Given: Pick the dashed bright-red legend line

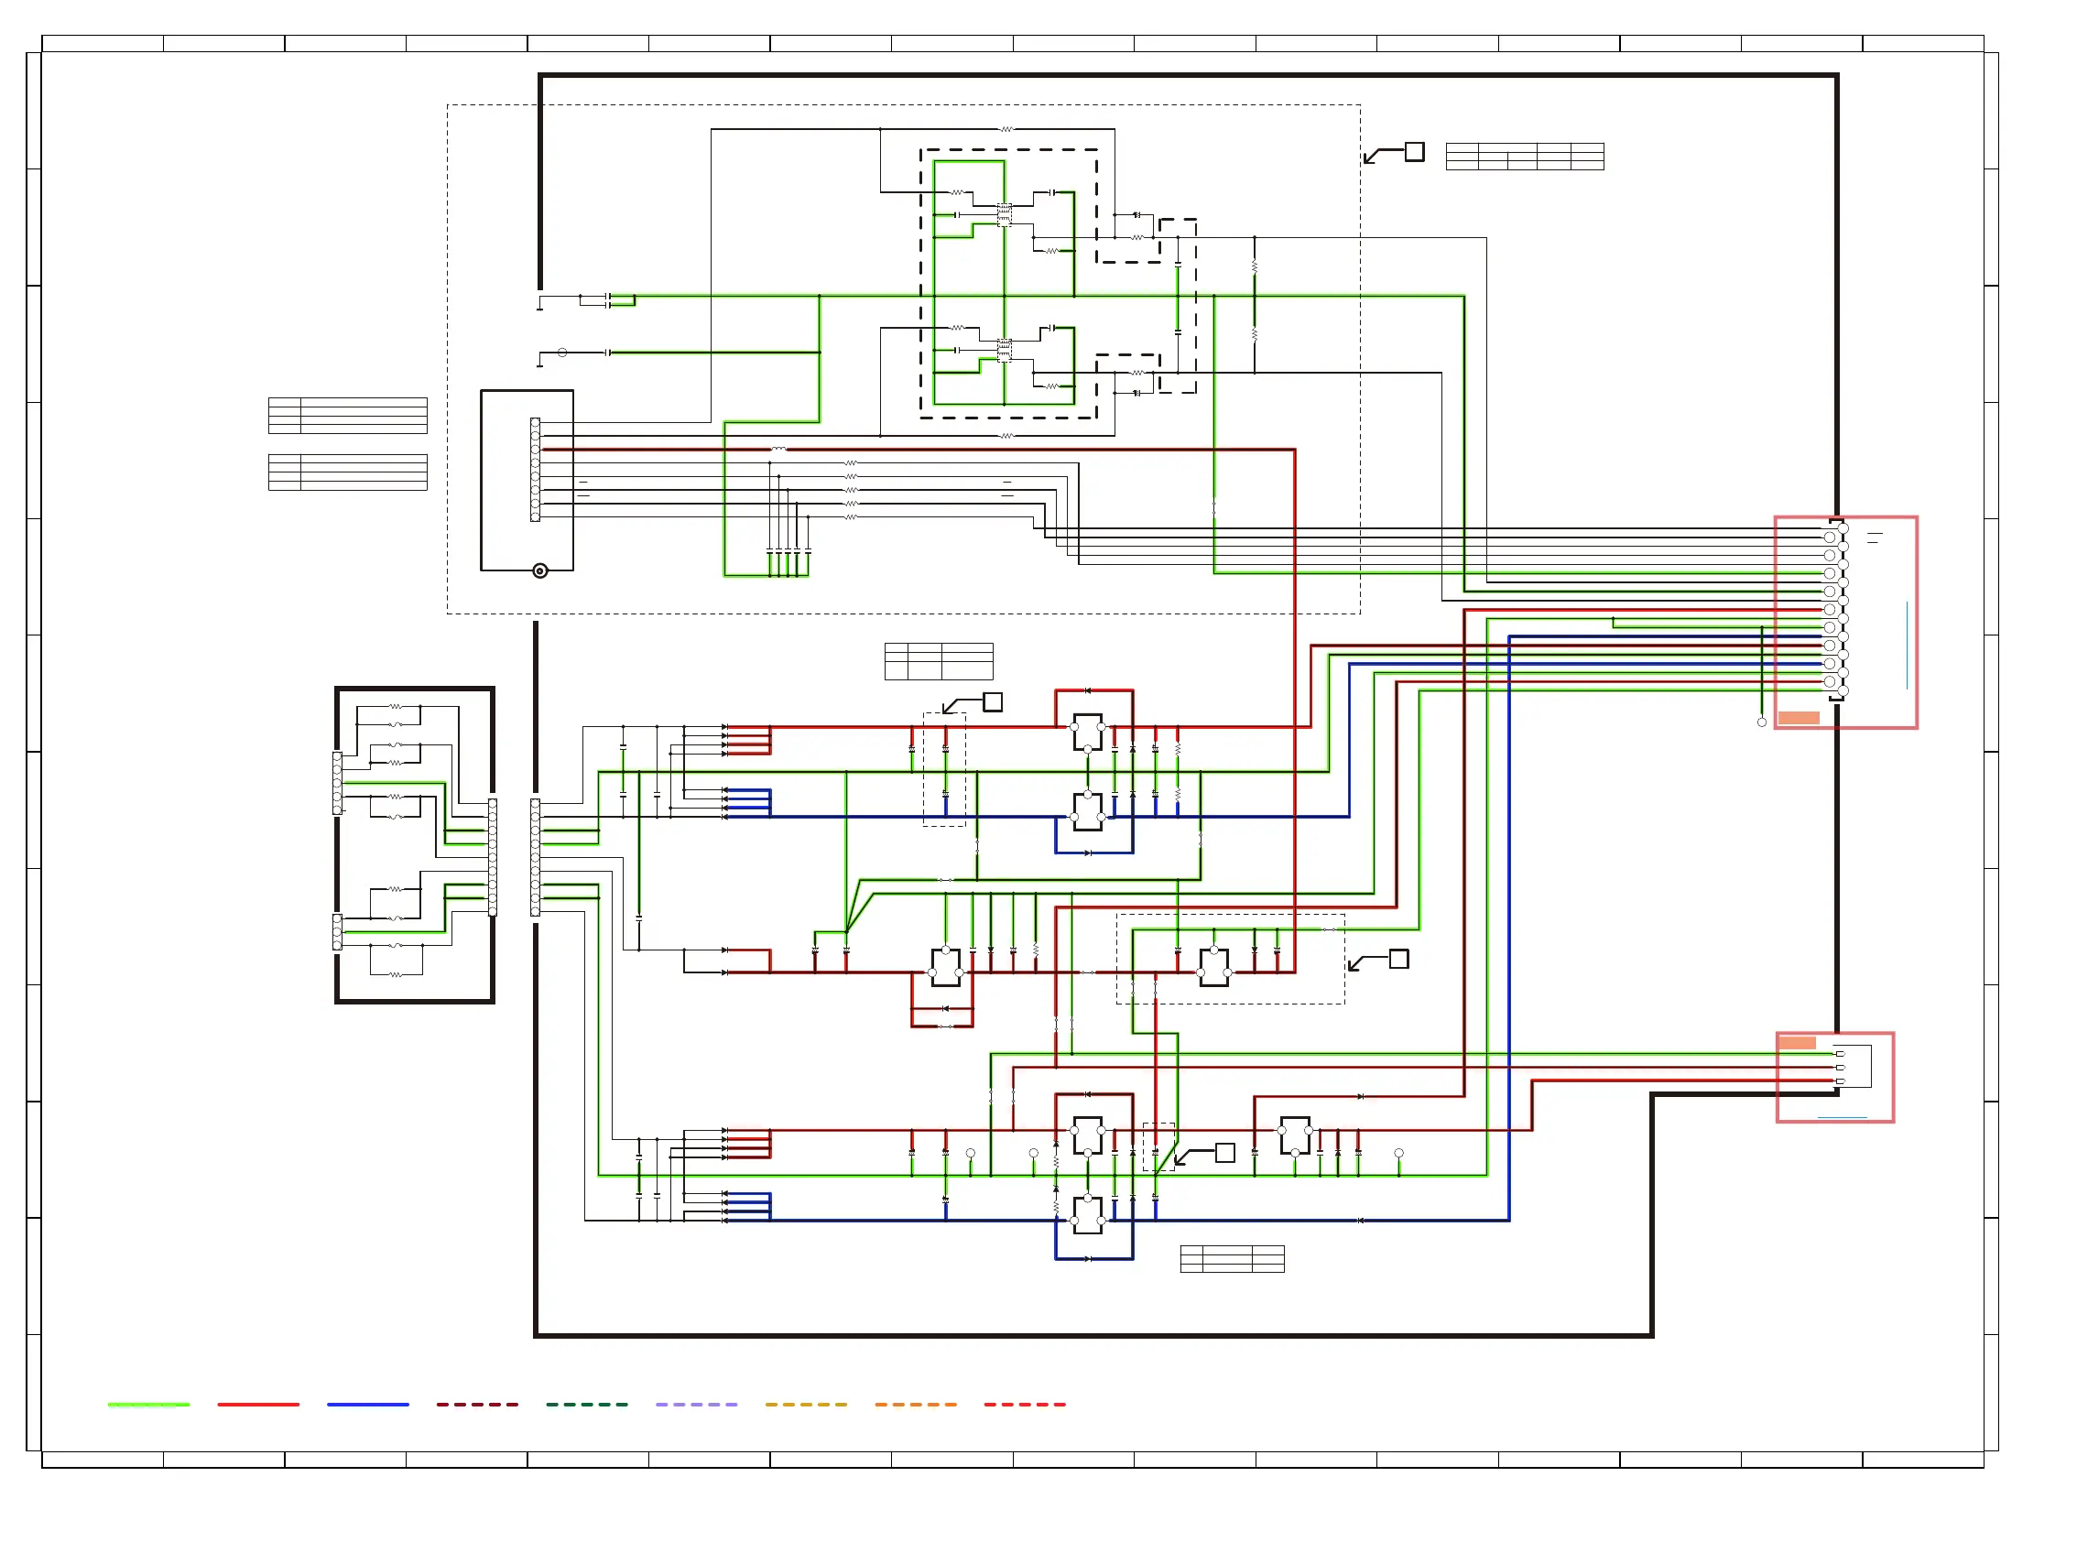Looking at the screenshot, I should [x=1025, y=1404].
